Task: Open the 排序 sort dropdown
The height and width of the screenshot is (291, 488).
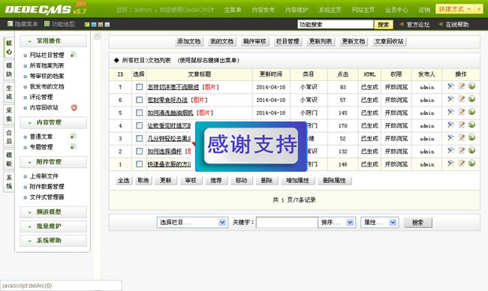Action: 337,222
